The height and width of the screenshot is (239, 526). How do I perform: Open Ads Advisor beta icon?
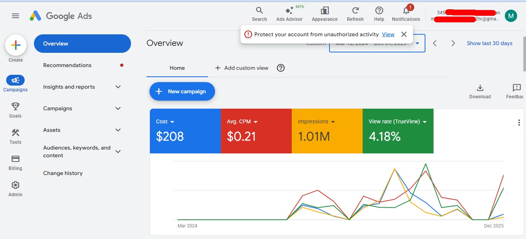289,11
